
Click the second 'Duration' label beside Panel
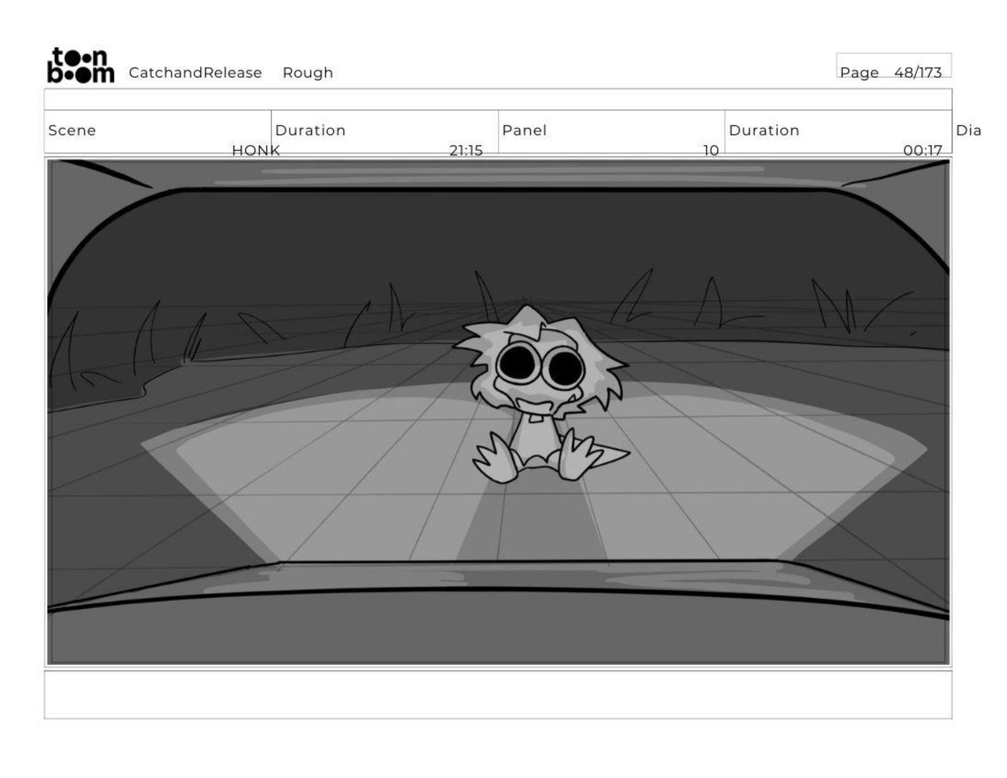coord(764,130)
